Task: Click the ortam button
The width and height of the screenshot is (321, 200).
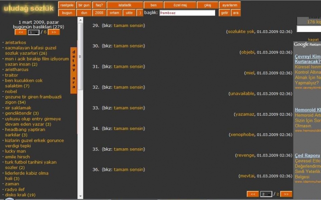Action: point(114,13)
